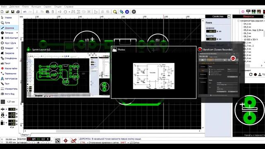265x149 pixels.
Task: Open the Файл menu
Action: (4, 7)
